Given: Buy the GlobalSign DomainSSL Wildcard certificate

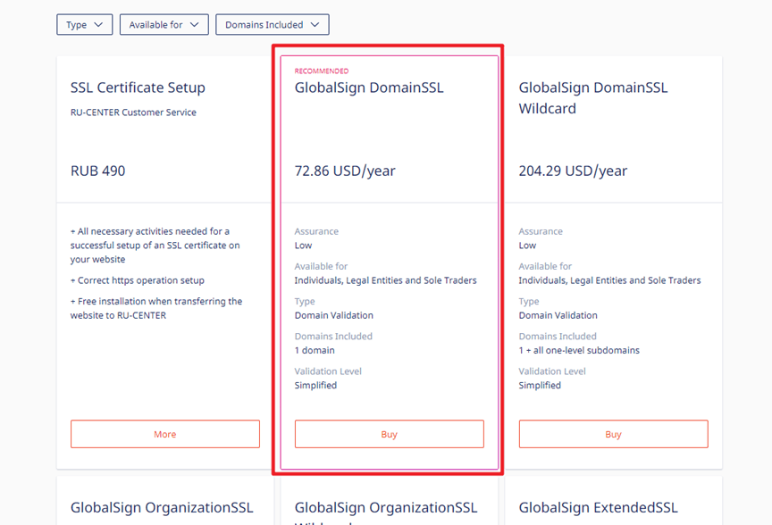Looking at the screenshot, I should [614, 434].
